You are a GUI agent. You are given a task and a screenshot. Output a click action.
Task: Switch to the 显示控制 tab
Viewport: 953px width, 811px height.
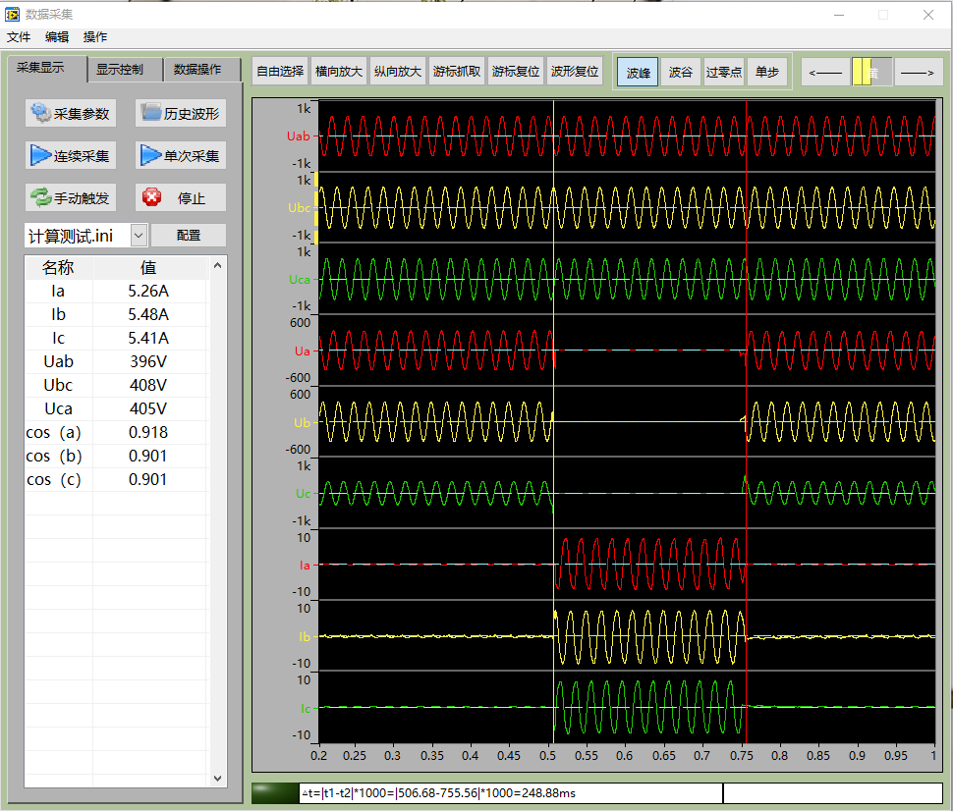click(x=120, y=70)
